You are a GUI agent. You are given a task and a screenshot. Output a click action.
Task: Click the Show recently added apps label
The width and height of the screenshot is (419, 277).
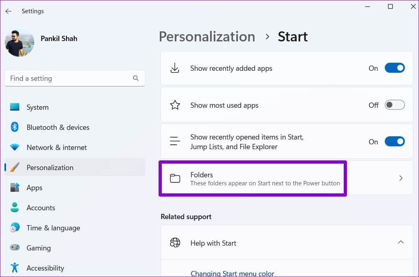231,68
